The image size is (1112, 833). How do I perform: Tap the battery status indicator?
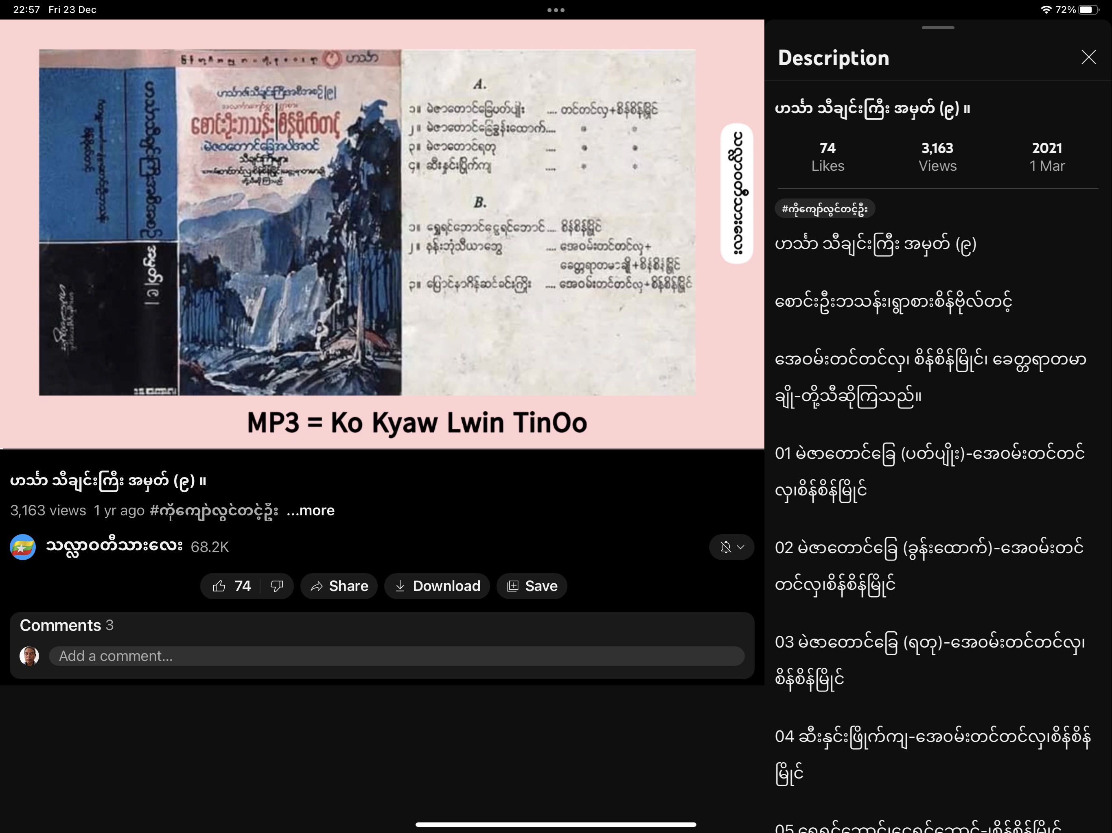(x=1089, y=9)
